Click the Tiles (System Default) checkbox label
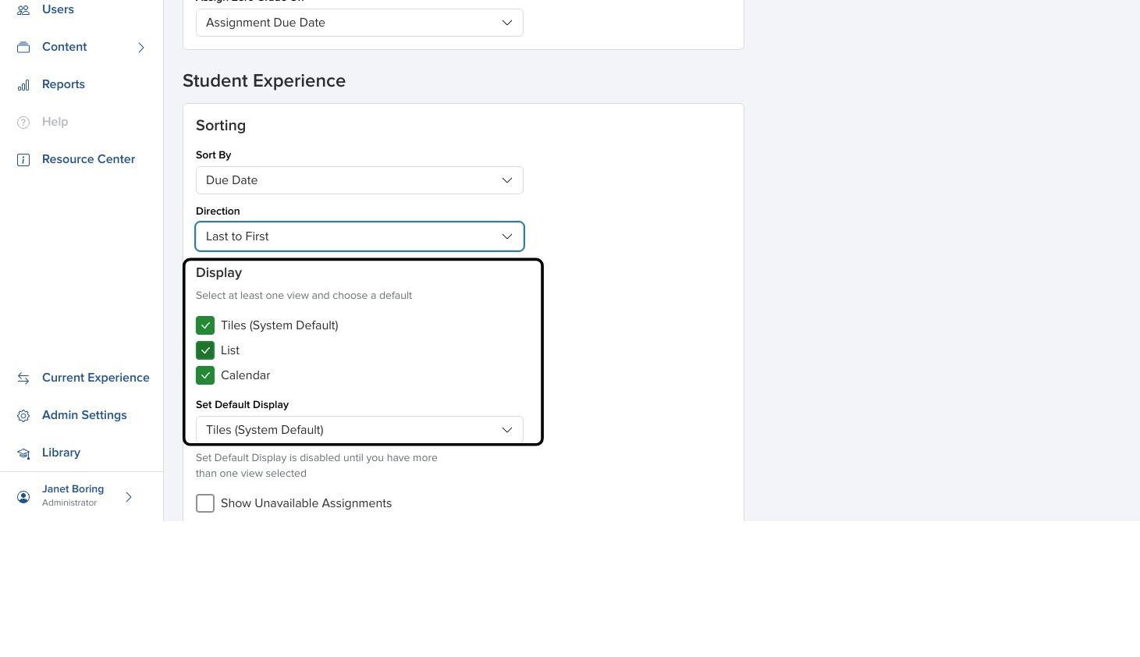 coord(279,325)
